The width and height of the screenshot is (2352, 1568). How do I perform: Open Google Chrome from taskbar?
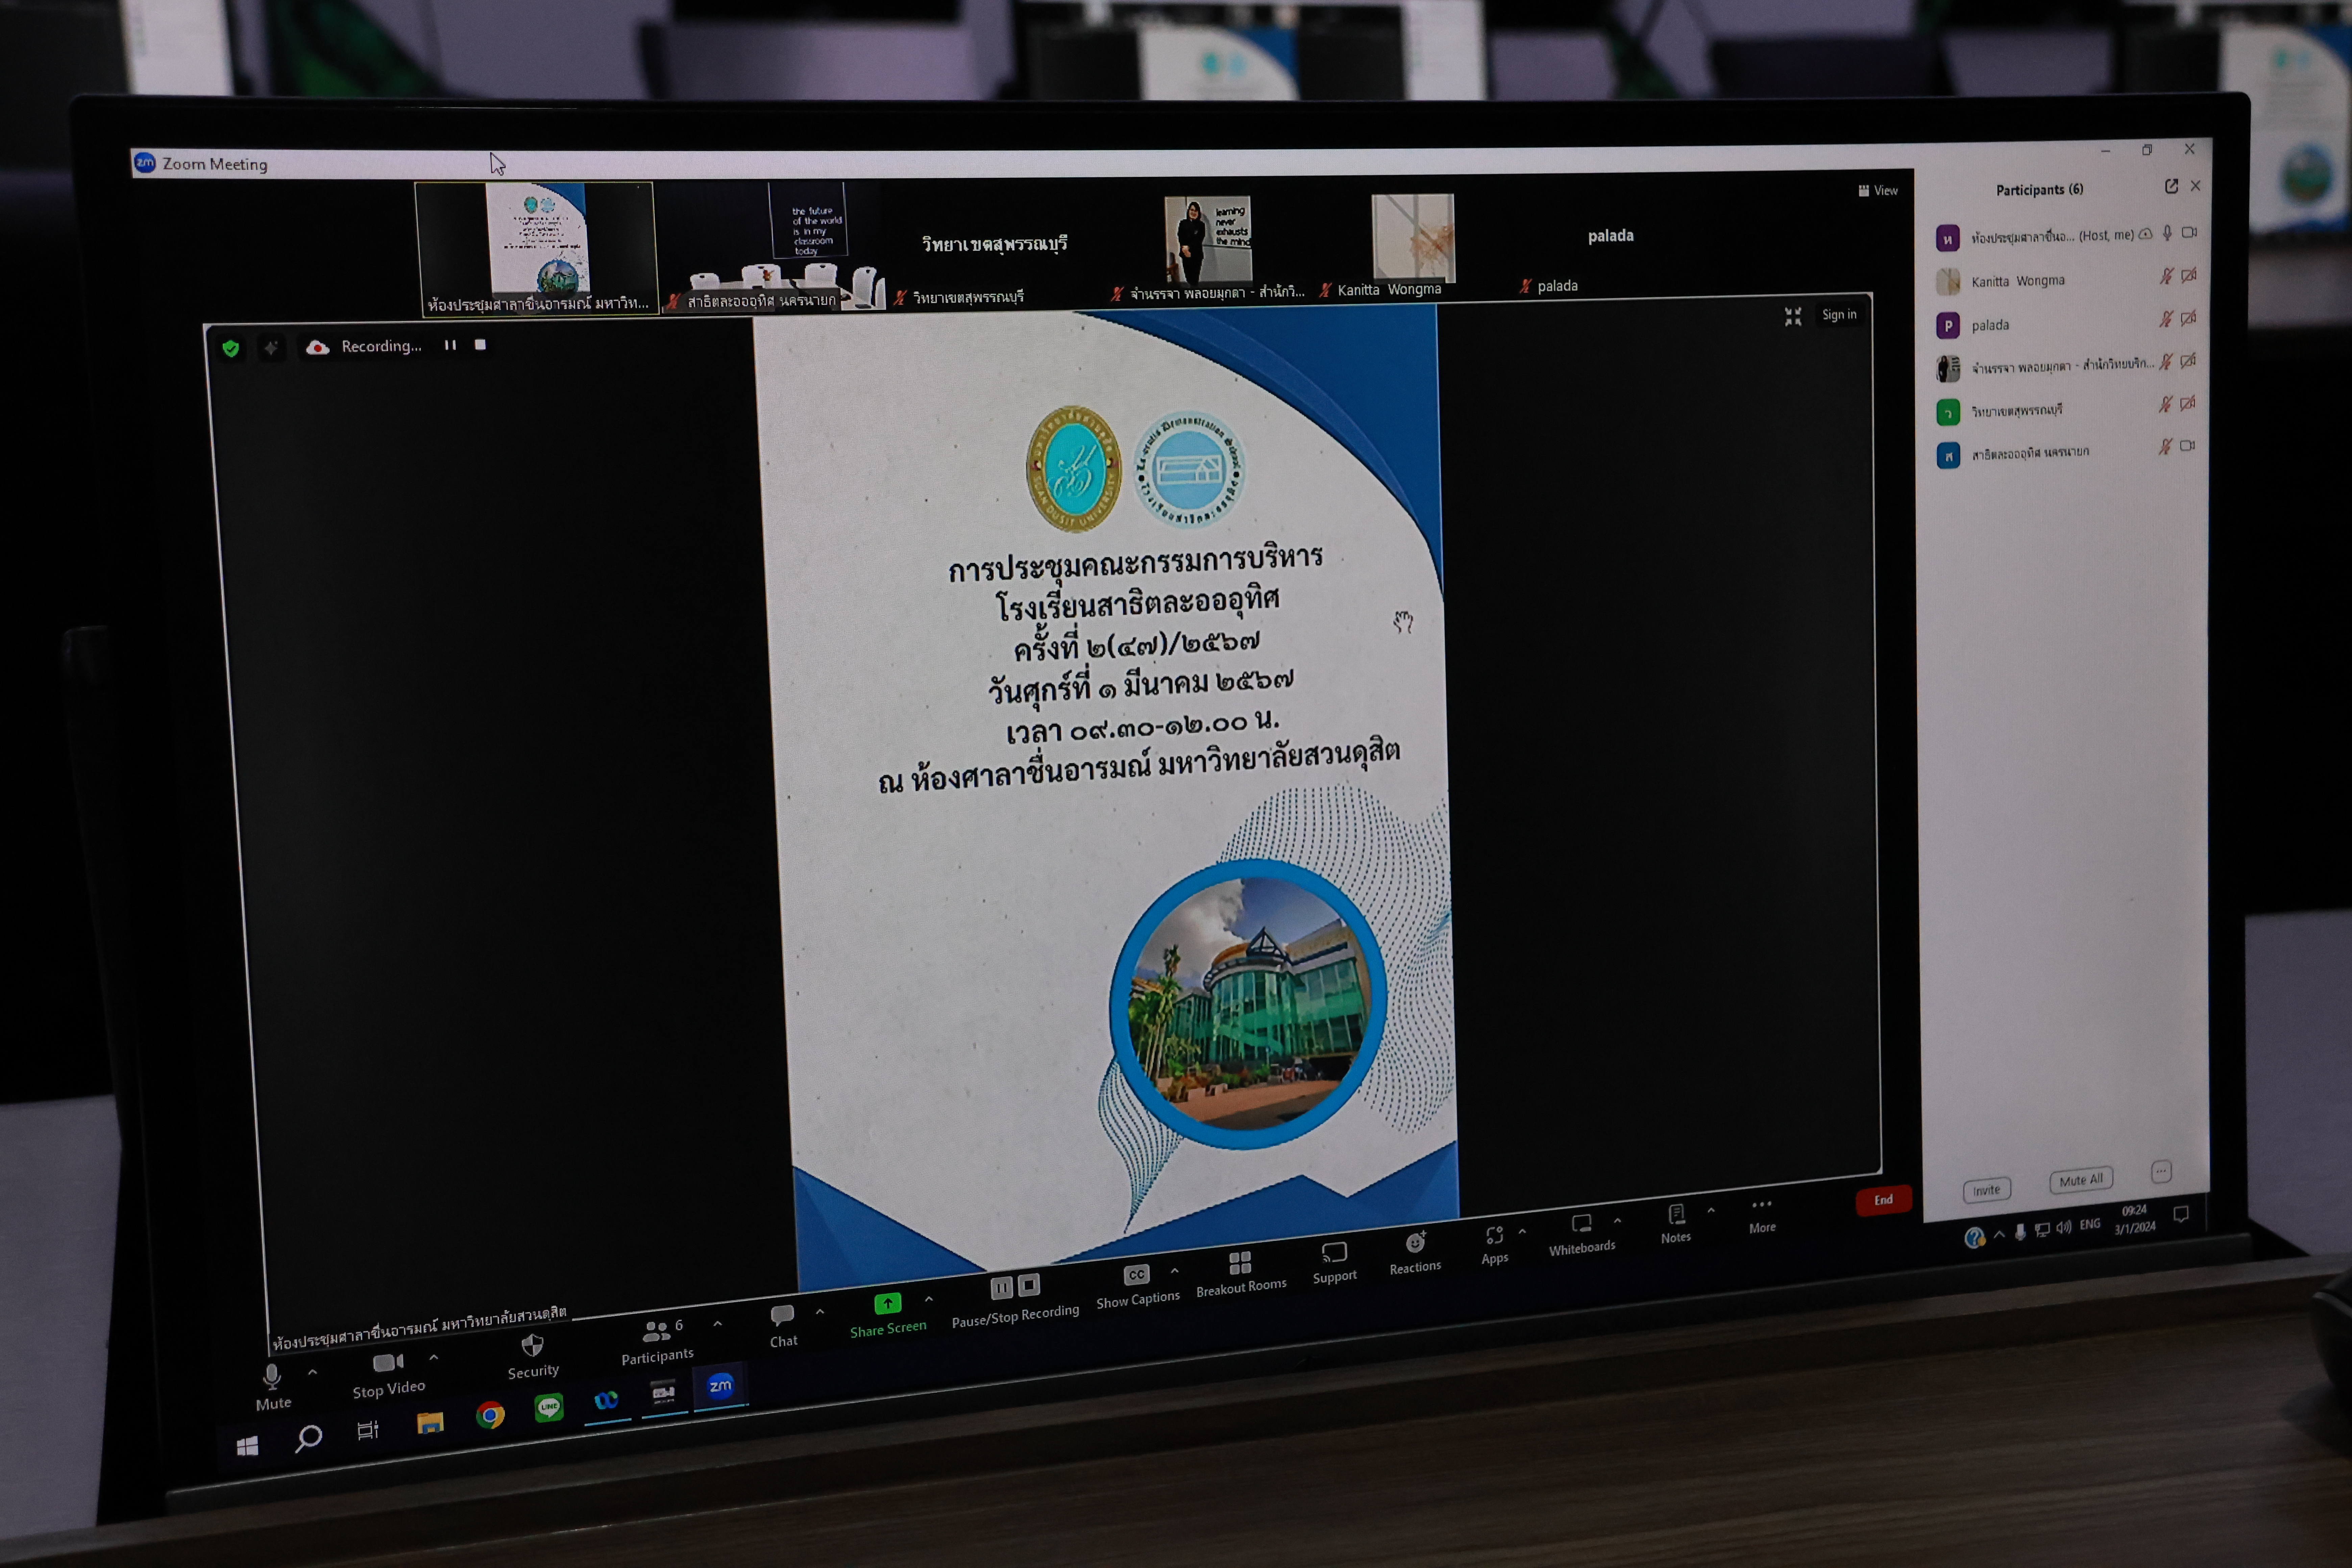click(x=490, y=1415)
